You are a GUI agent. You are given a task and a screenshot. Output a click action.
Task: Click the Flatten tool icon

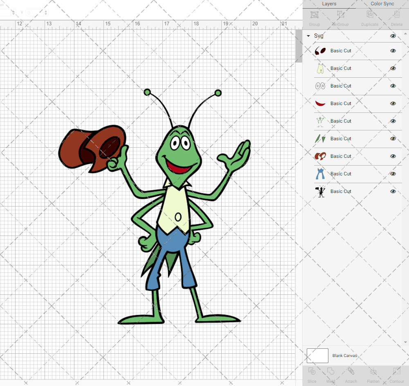373,371
